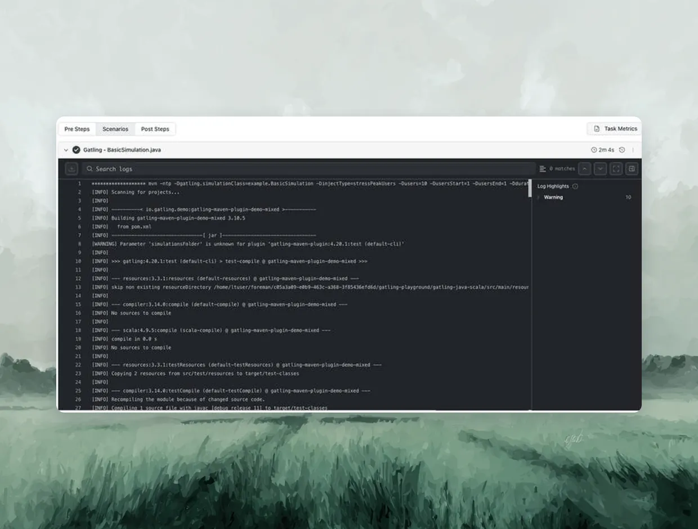Download the logs

[71, 169]
